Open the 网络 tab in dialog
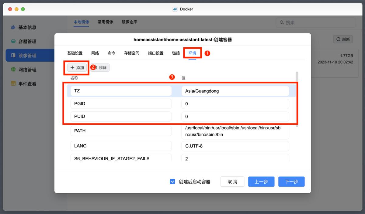The width and height of the screenshot is (365, 214). 95,53
